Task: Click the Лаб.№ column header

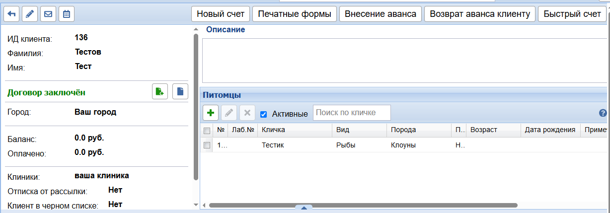Action: pos(242,130)
